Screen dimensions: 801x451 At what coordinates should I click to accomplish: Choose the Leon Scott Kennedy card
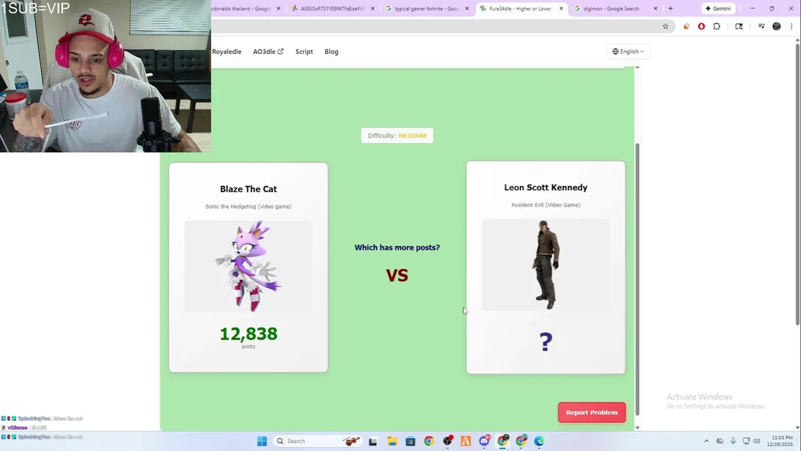pos(546,267)
